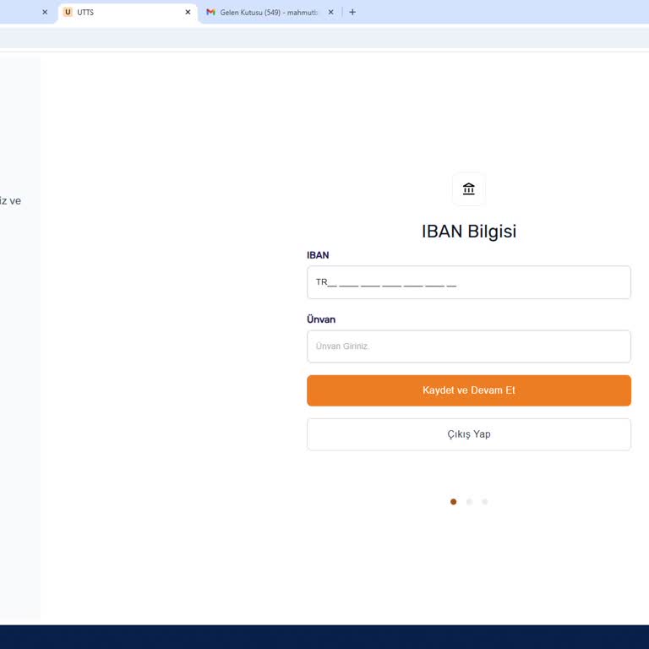The width and height of the screenshot is (649, 649).
Task: Click the Ünvan Giriniz input field
Action: click(468, 346)
